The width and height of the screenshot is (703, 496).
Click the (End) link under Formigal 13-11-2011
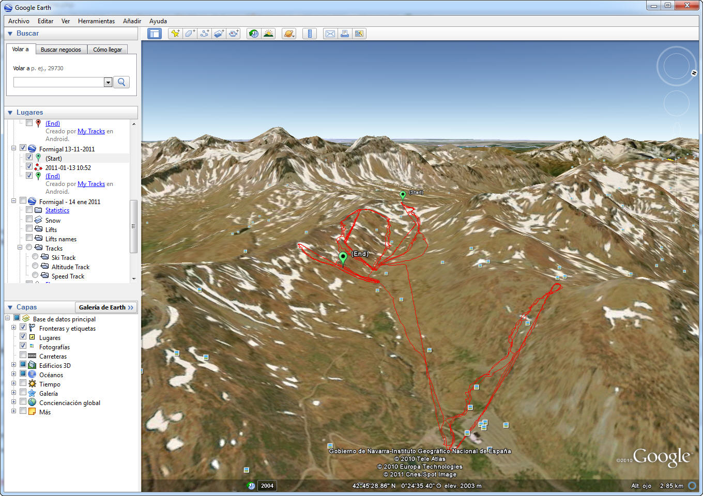[53, 176]
